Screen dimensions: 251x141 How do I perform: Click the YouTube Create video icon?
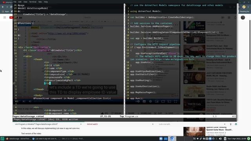(223, 17)
